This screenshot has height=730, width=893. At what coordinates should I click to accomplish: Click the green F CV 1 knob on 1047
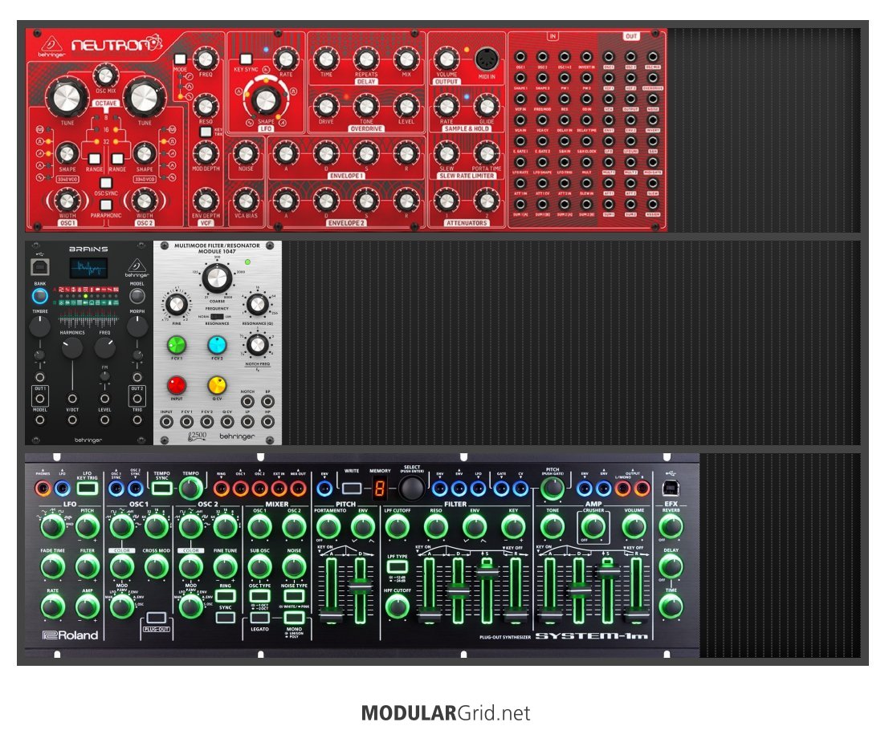tap(177, 344)
